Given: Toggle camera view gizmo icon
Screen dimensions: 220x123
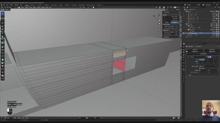Looking at the screenshot, I should point(159,26).
